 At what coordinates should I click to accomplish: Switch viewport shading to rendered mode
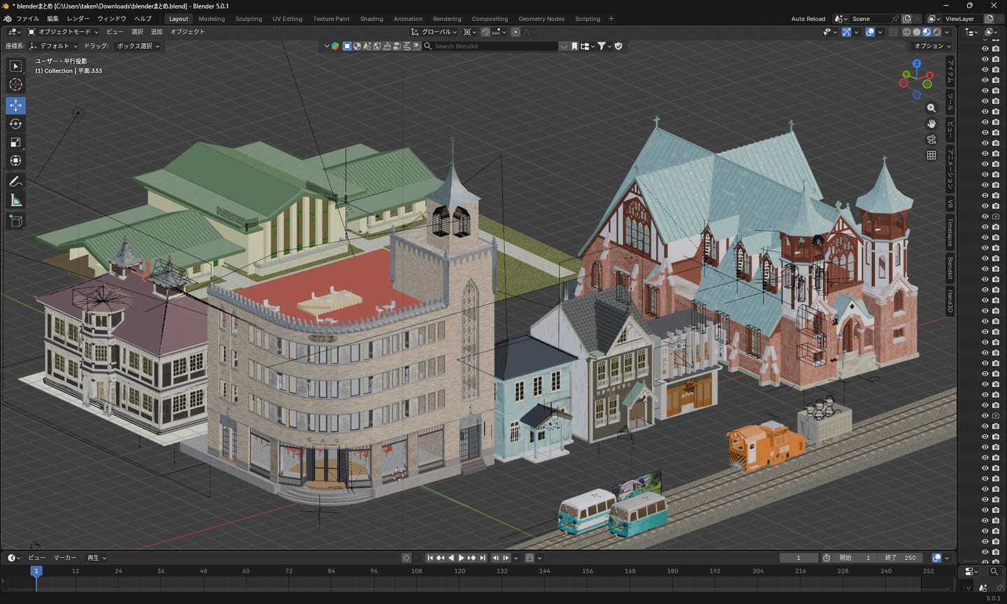click(x=936, y=32)
